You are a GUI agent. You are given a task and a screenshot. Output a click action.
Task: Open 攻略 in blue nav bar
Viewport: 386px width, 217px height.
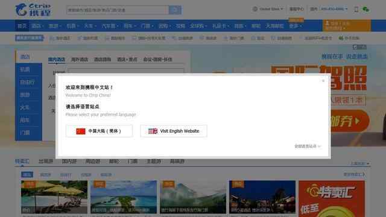click(x=180, y=26)
